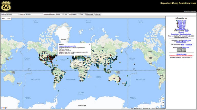Click the Pacific island marker northeast of Australia
Image resolution: width=197 pixels, height=110 pixels.
[127, 76]
